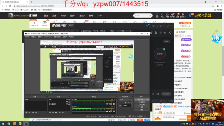The height and width of the screenshot is (126, 224).
Task: Mute desktop audio in OBS mixer
Action: coord(110,104)
